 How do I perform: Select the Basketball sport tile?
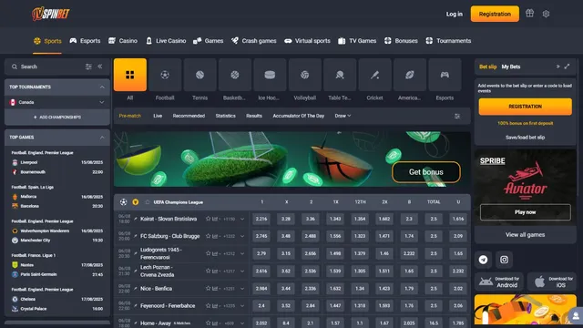(235, 75)
